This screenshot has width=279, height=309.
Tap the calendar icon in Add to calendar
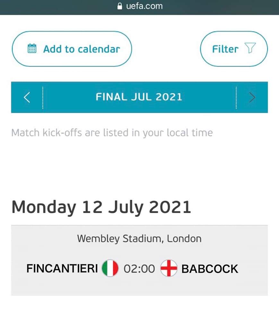32,49
